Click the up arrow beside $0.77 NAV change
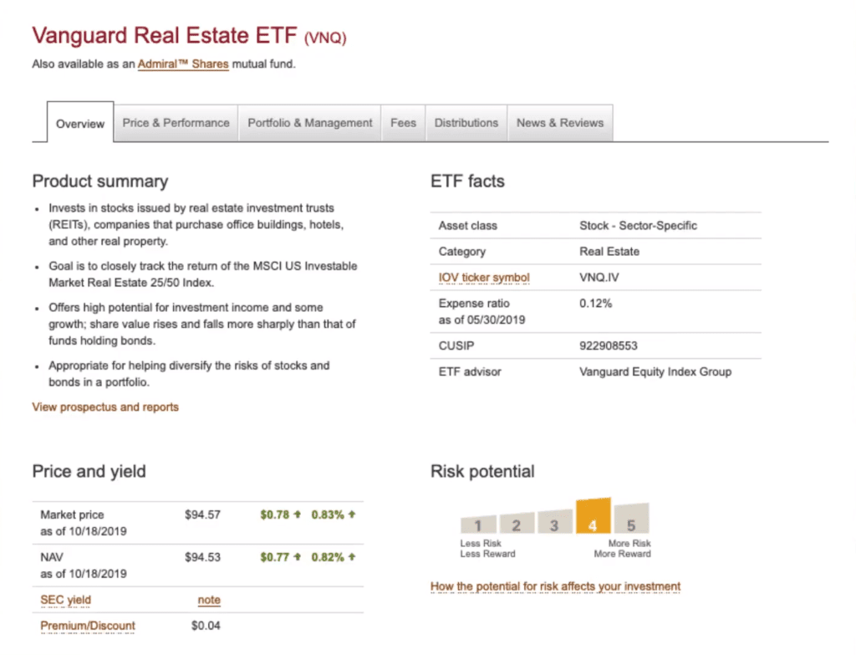The width and height of the screenshot is (856, 655). [297, 557]
